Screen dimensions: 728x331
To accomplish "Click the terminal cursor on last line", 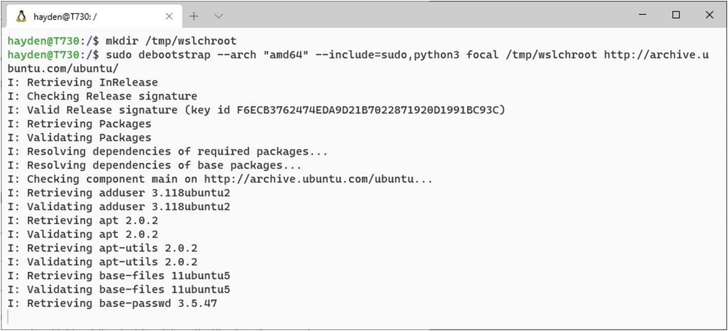I will 9,317.
